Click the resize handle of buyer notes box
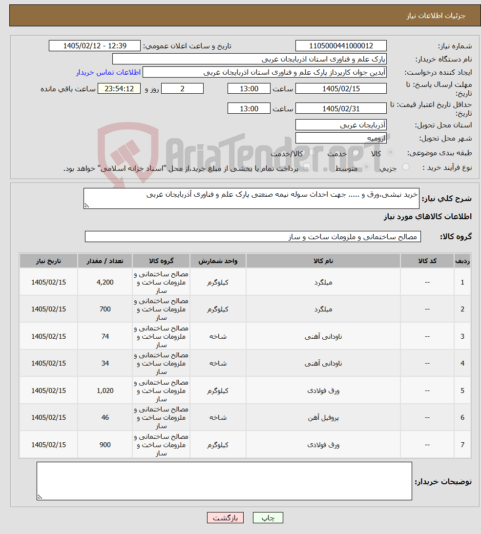Screen dimensions: 481x534 pyautogui.click(x=40, y=497)
